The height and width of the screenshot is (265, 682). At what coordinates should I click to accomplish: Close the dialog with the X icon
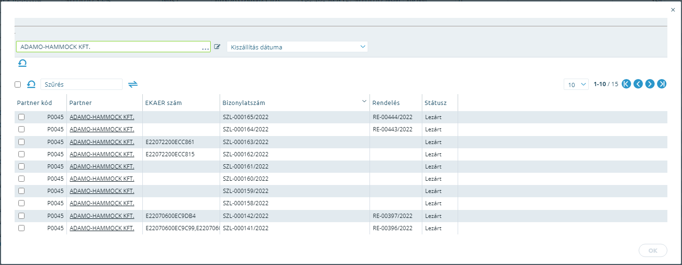(673, 9)
